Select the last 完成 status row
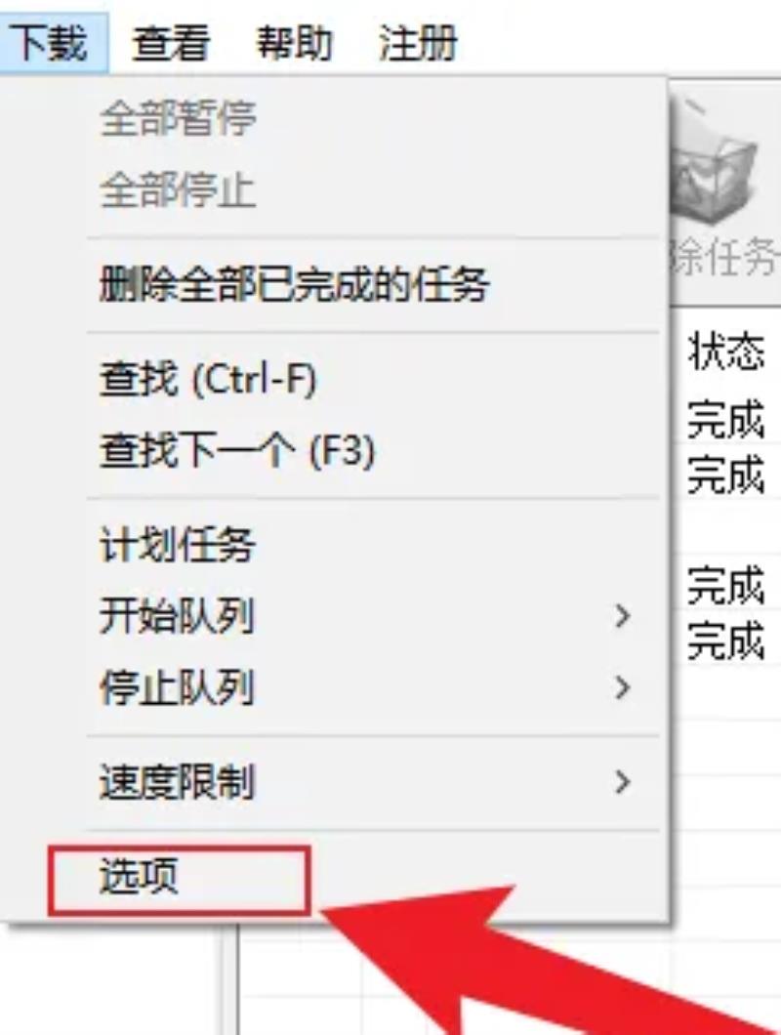This screenshot has width=781, height=1035. tap(726, 641)
